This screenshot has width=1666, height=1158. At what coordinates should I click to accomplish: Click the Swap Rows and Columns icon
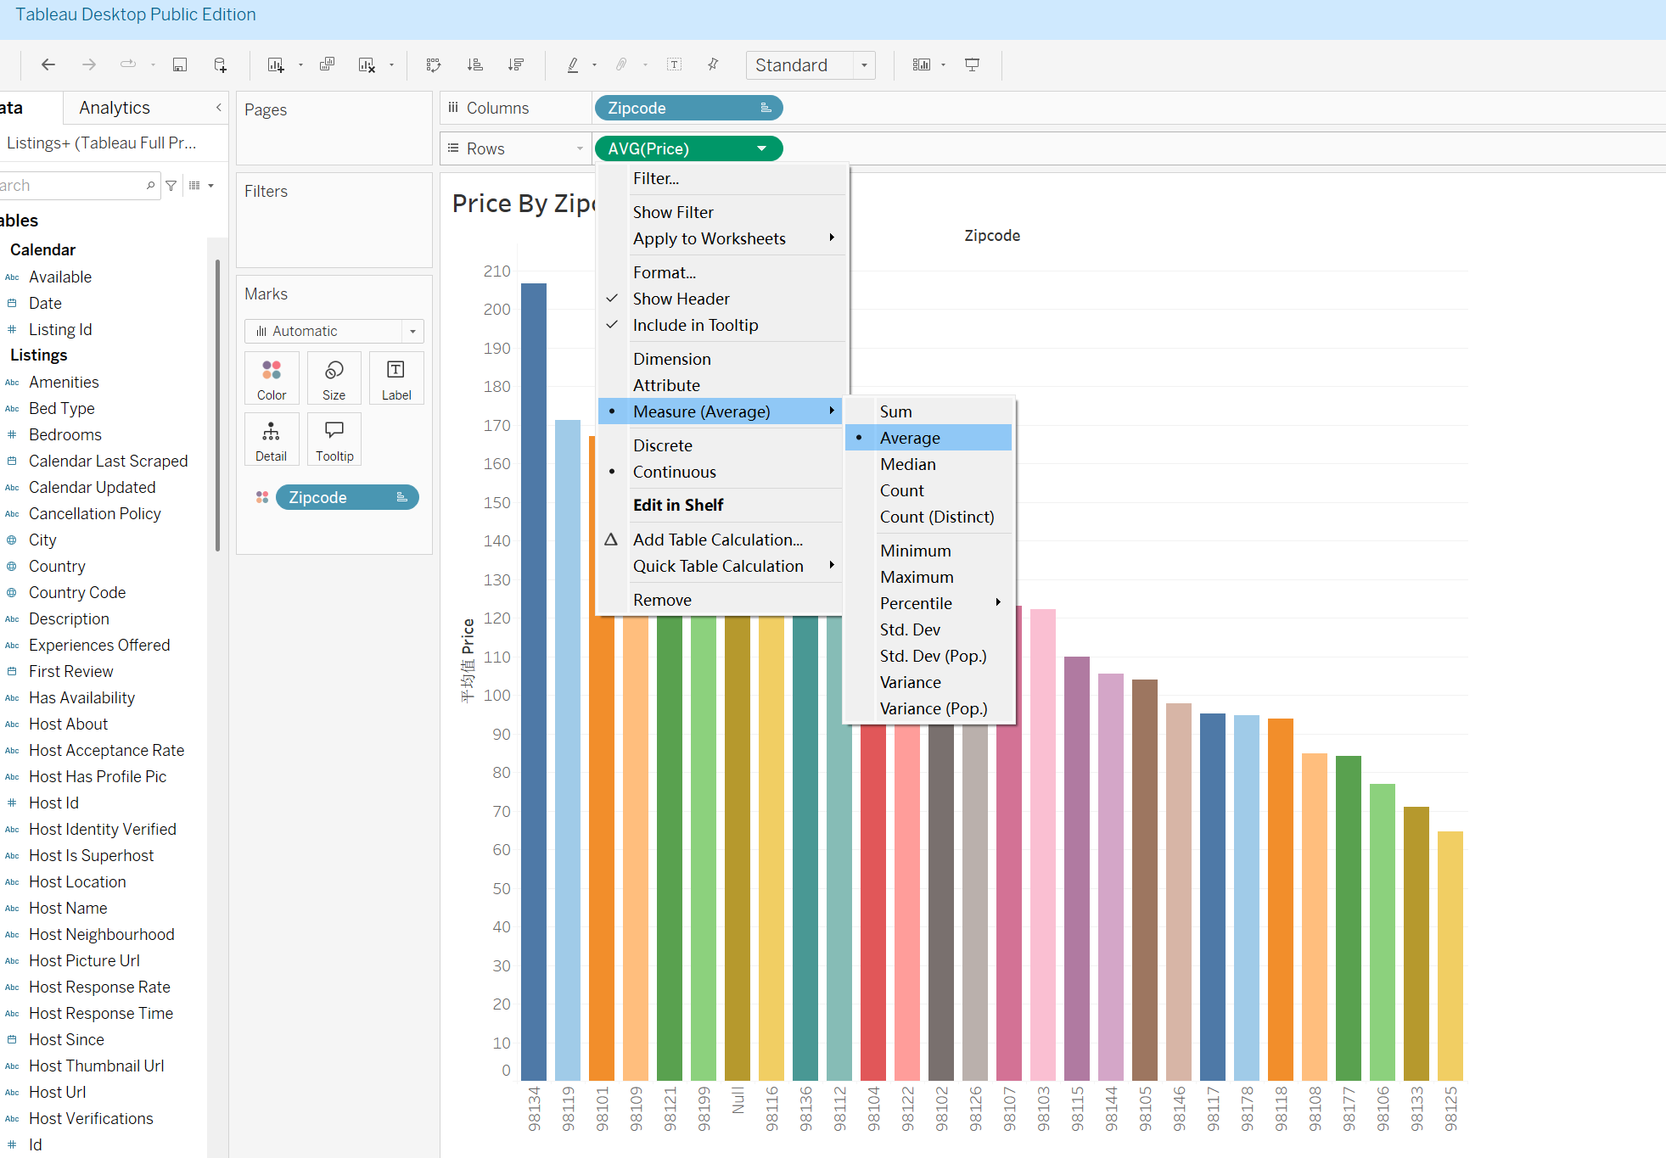click(x=434, y=64)
